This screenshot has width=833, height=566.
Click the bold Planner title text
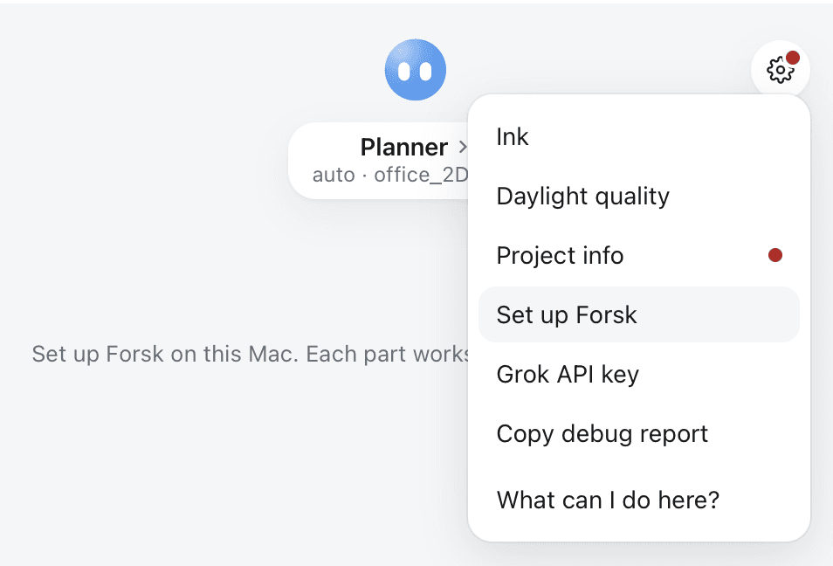coord(404,148)
